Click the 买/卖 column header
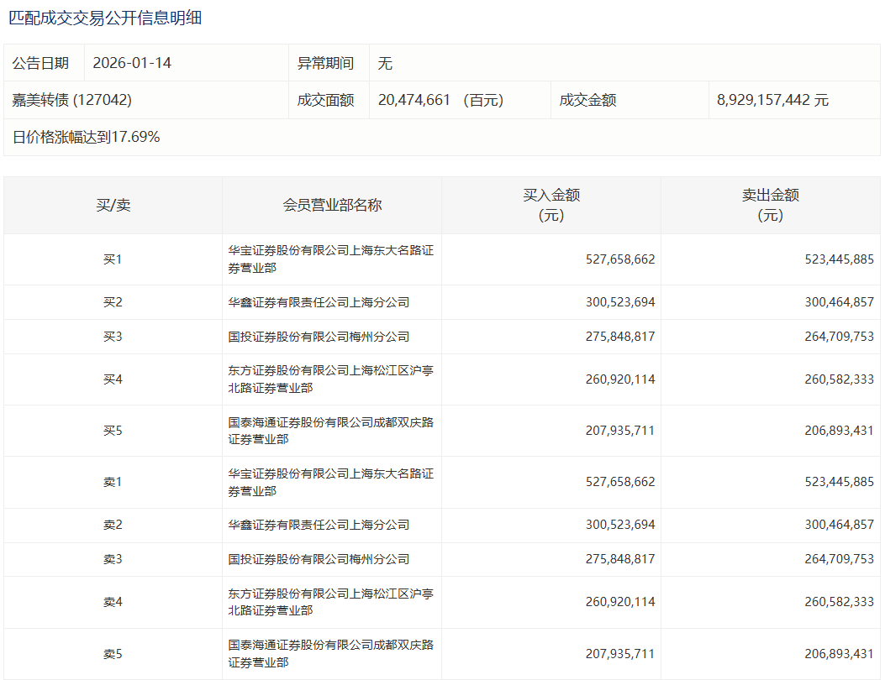Viewport: 885px width, 680px height. pos(113,205)
